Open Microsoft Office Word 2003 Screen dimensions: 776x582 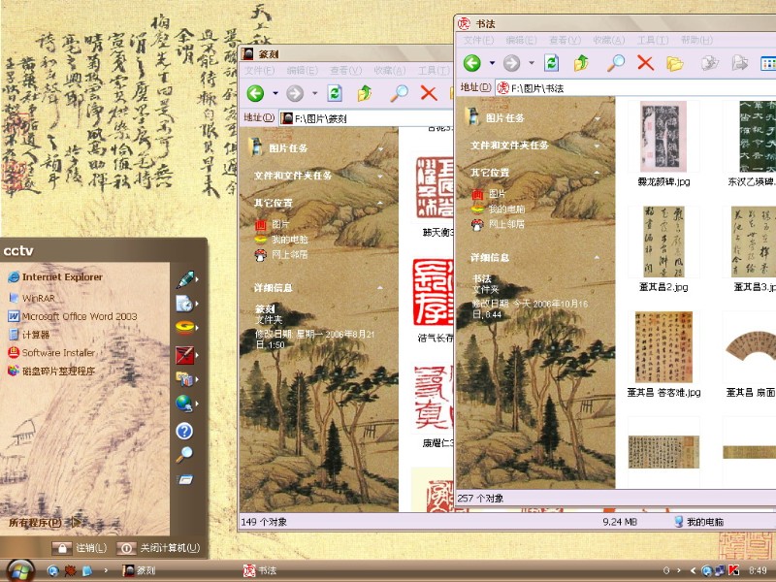[73, 316]
